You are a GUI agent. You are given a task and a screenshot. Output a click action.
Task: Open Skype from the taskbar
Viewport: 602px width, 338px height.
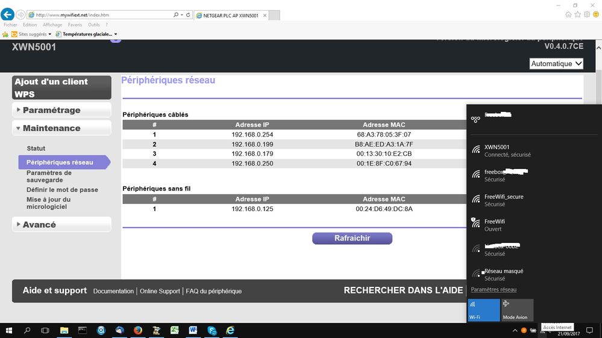212,330
